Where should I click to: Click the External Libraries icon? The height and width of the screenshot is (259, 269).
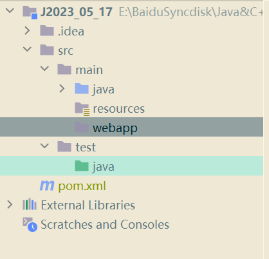[x=30, y=204]
